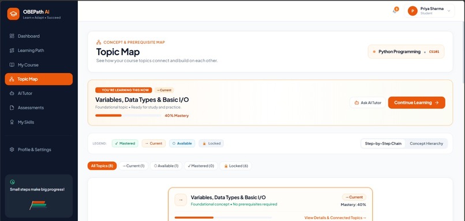Image resolution: width=465 pixels, height=221 pixels.
Task: Click the Available legend chip
Action: (182, 143)
